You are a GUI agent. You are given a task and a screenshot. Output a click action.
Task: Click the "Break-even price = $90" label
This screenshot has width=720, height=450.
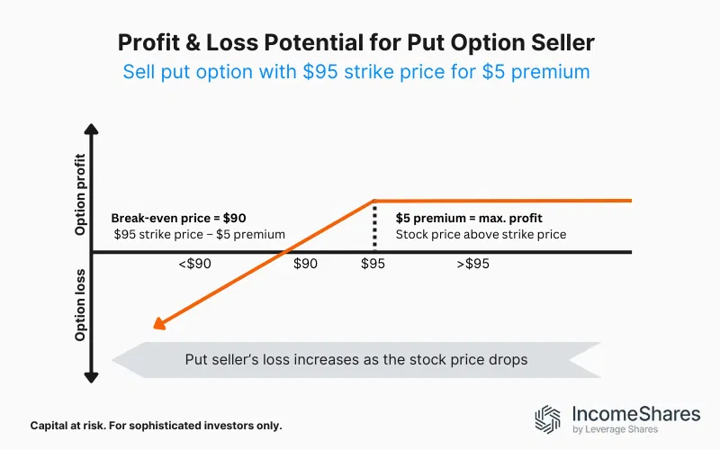[178, 218]
